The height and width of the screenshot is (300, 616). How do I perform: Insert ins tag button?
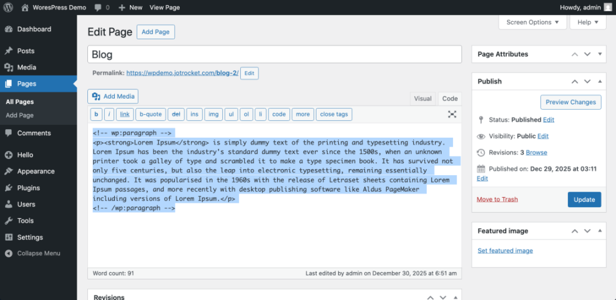click(x=195, y=114)
